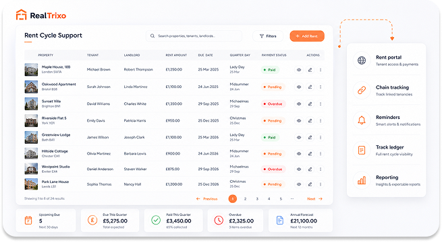The width and height of the screenshot is (442, 242).
Task: Click the Upcoming Due calendar icon
Action: pyautogui.click(x=28, y=220)
